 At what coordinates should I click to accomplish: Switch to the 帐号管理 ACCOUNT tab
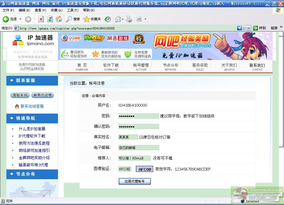(141, 67)
